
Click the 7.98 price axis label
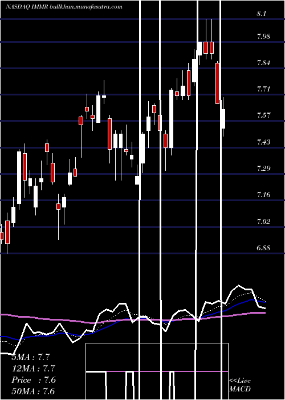click(x=263, y=36)
